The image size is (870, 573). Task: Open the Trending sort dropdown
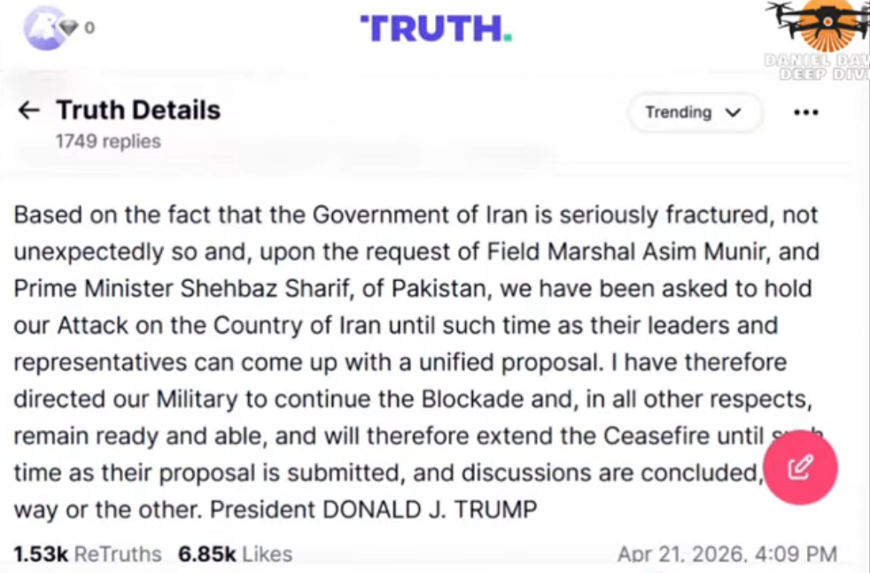pos(694,112)
